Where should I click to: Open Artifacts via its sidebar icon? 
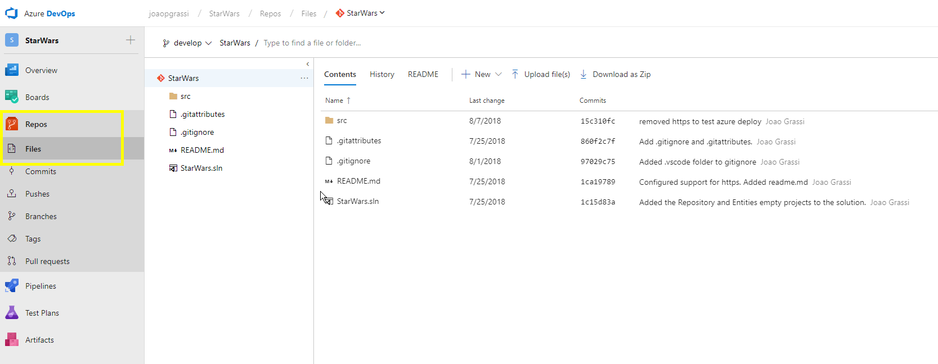(12, 340)
